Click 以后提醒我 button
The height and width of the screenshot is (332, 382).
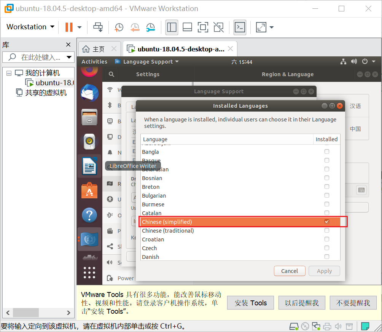coord(302,303)
